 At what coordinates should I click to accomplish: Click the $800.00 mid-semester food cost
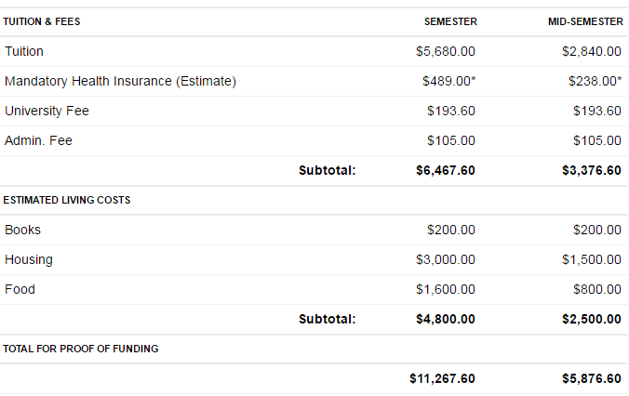tap(596, 289)
